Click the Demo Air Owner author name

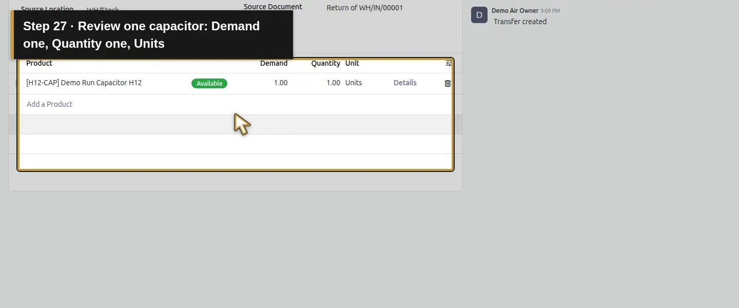coord(515,11)
